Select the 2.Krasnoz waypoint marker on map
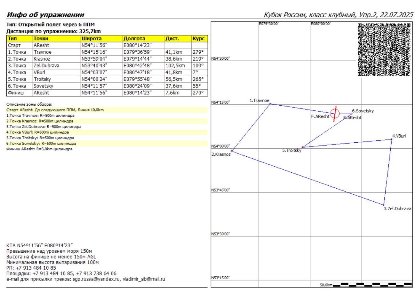415x292 pixels. (232, 151)
